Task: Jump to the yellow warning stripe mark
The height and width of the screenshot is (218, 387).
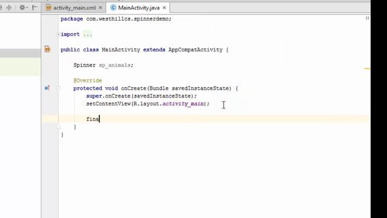Action: (367, 68)
